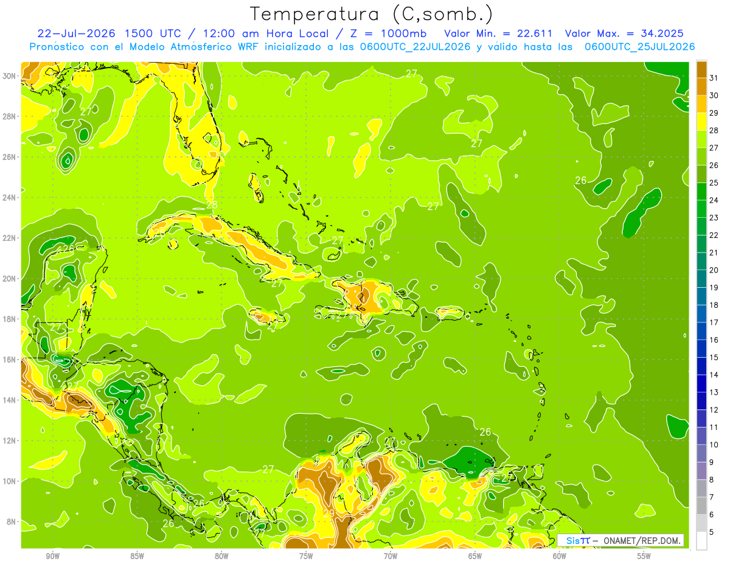Click the '80W' longitude axis label

221,556
